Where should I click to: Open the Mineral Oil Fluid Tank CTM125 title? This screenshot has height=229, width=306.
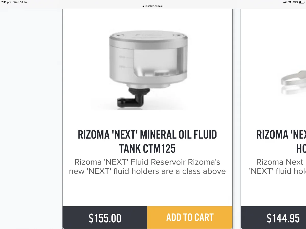coord(147,142)
